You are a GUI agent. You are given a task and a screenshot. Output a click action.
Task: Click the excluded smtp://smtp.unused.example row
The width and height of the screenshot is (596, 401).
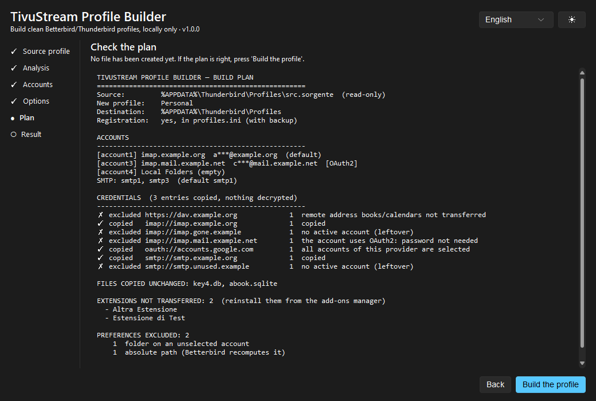[x=255, y=267]
